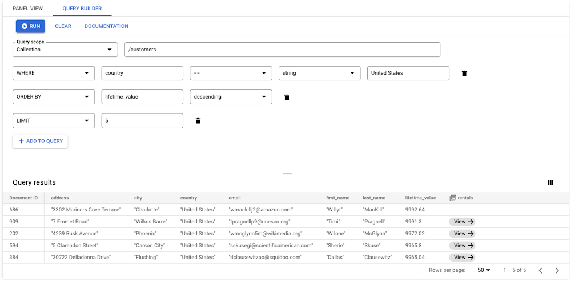Delete the WHERE clause with trash icon
Viewport: 571px width, 281px height.
coord(464,74)
